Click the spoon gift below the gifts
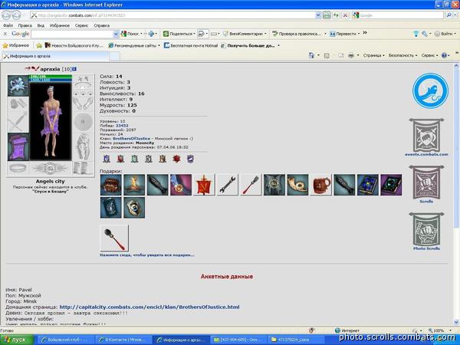460x345 pixels. tap(114, 238)
